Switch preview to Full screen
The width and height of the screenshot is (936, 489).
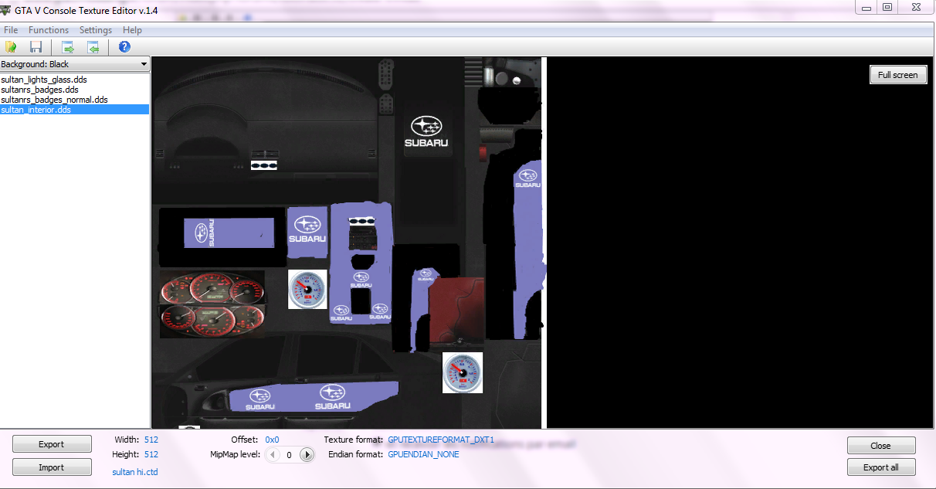pos(897,75)
